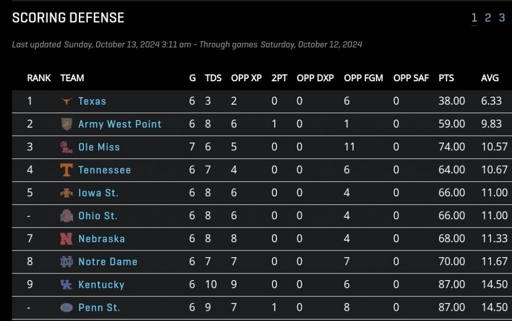Click the Notre Dame logo icon
Viewport: 512px width, 321px height.
click(67, 262)
